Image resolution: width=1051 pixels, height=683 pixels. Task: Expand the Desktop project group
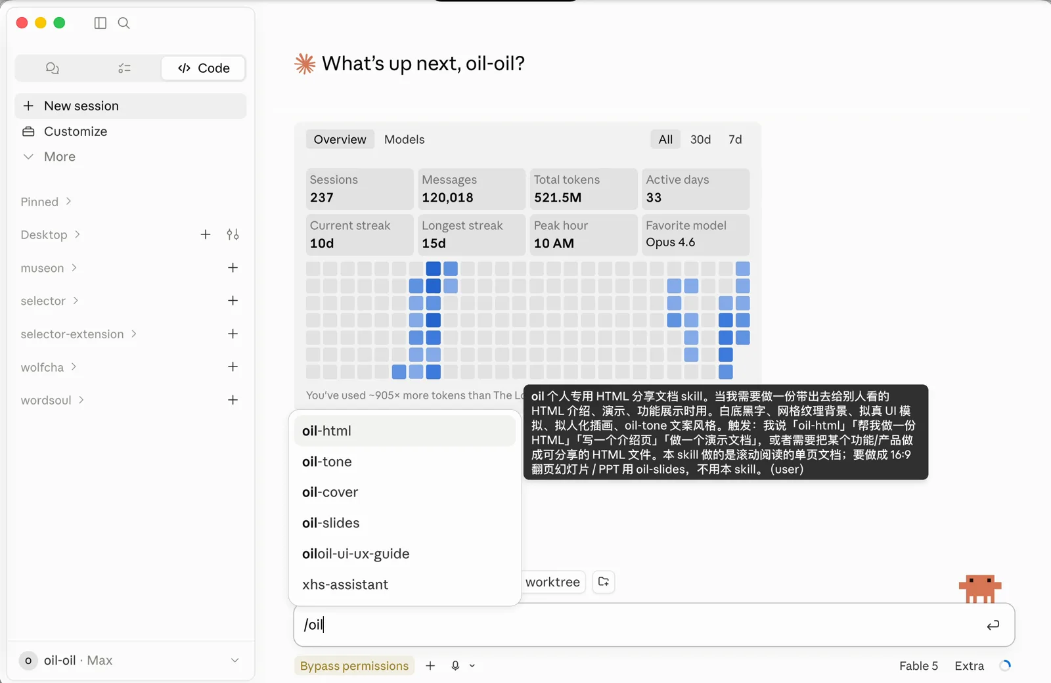click(x=51, y=234)
